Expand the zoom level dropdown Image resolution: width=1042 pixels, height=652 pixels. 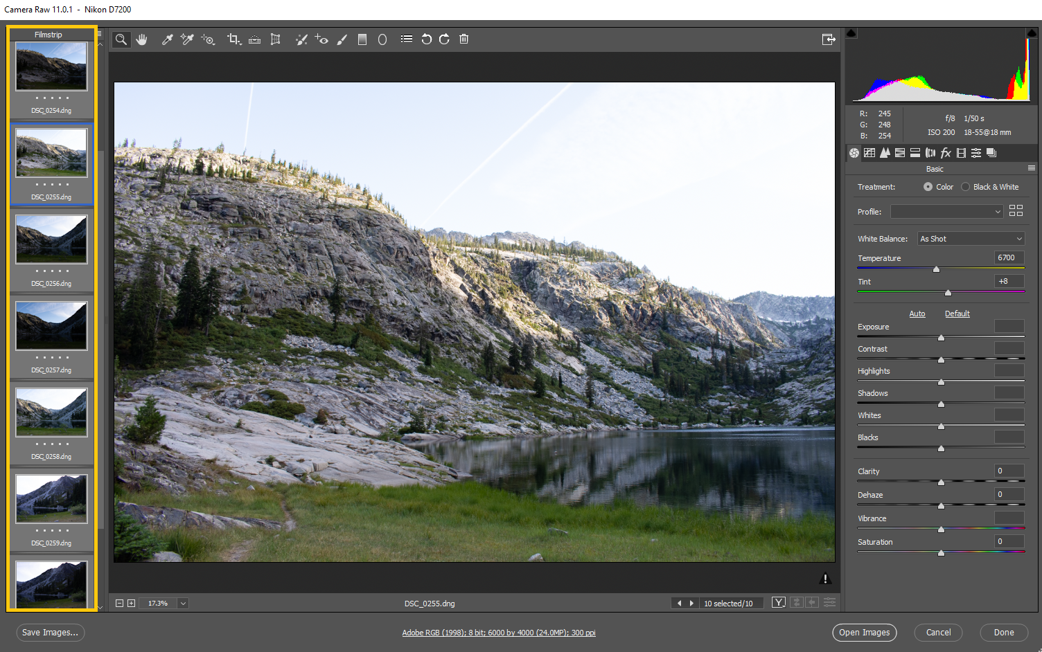tap(182, 603)
